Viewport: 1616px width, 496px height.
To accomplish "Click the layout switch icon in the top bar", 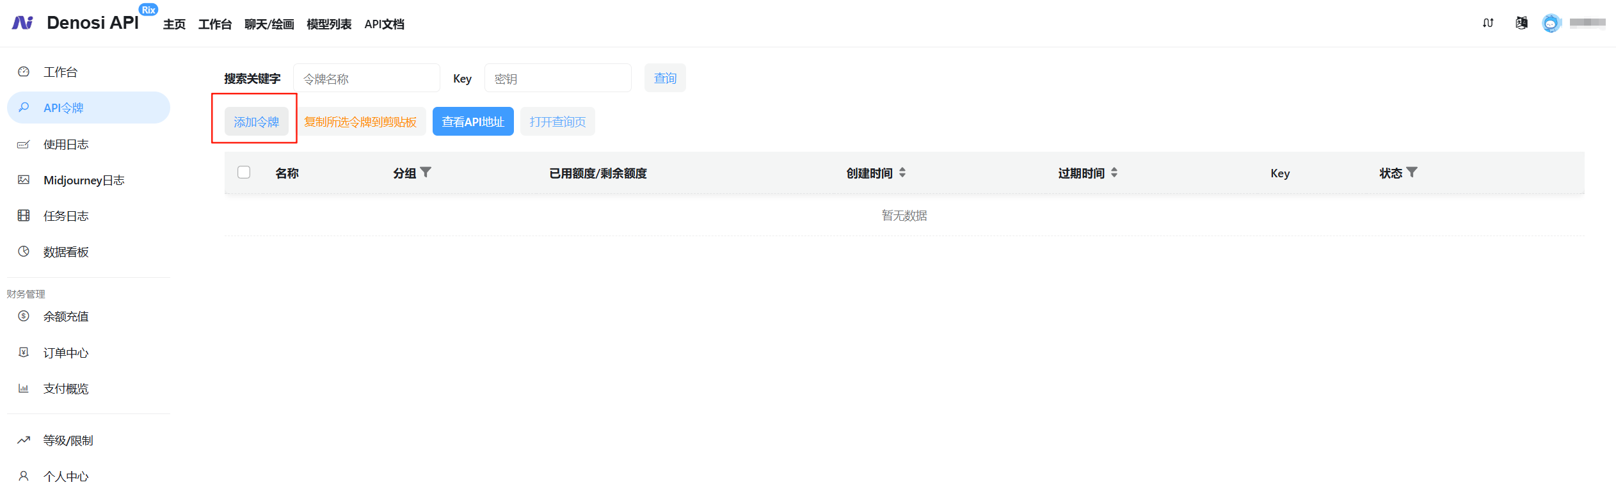I will click(1488, 23).
